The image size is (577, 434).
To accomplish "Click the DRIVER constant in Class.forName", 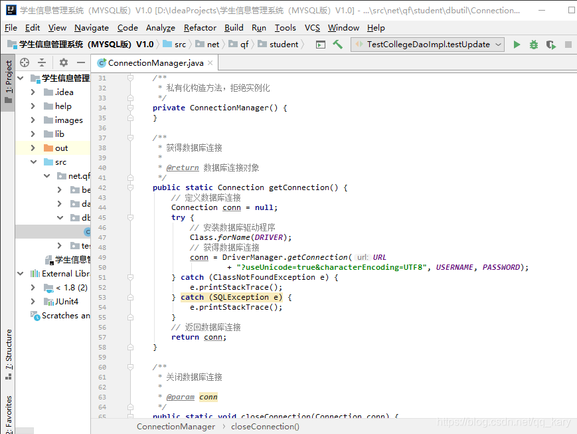I will [269, 238].
